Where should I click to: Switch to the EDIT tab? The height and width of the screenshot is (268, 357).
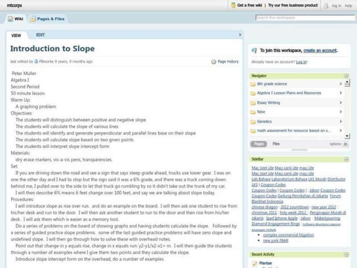click(40, 35)
